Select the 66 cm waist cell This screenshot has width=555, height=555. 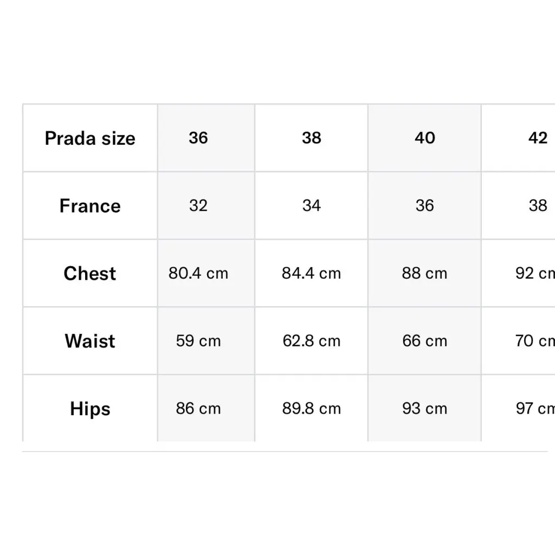(x=425, y=341)
